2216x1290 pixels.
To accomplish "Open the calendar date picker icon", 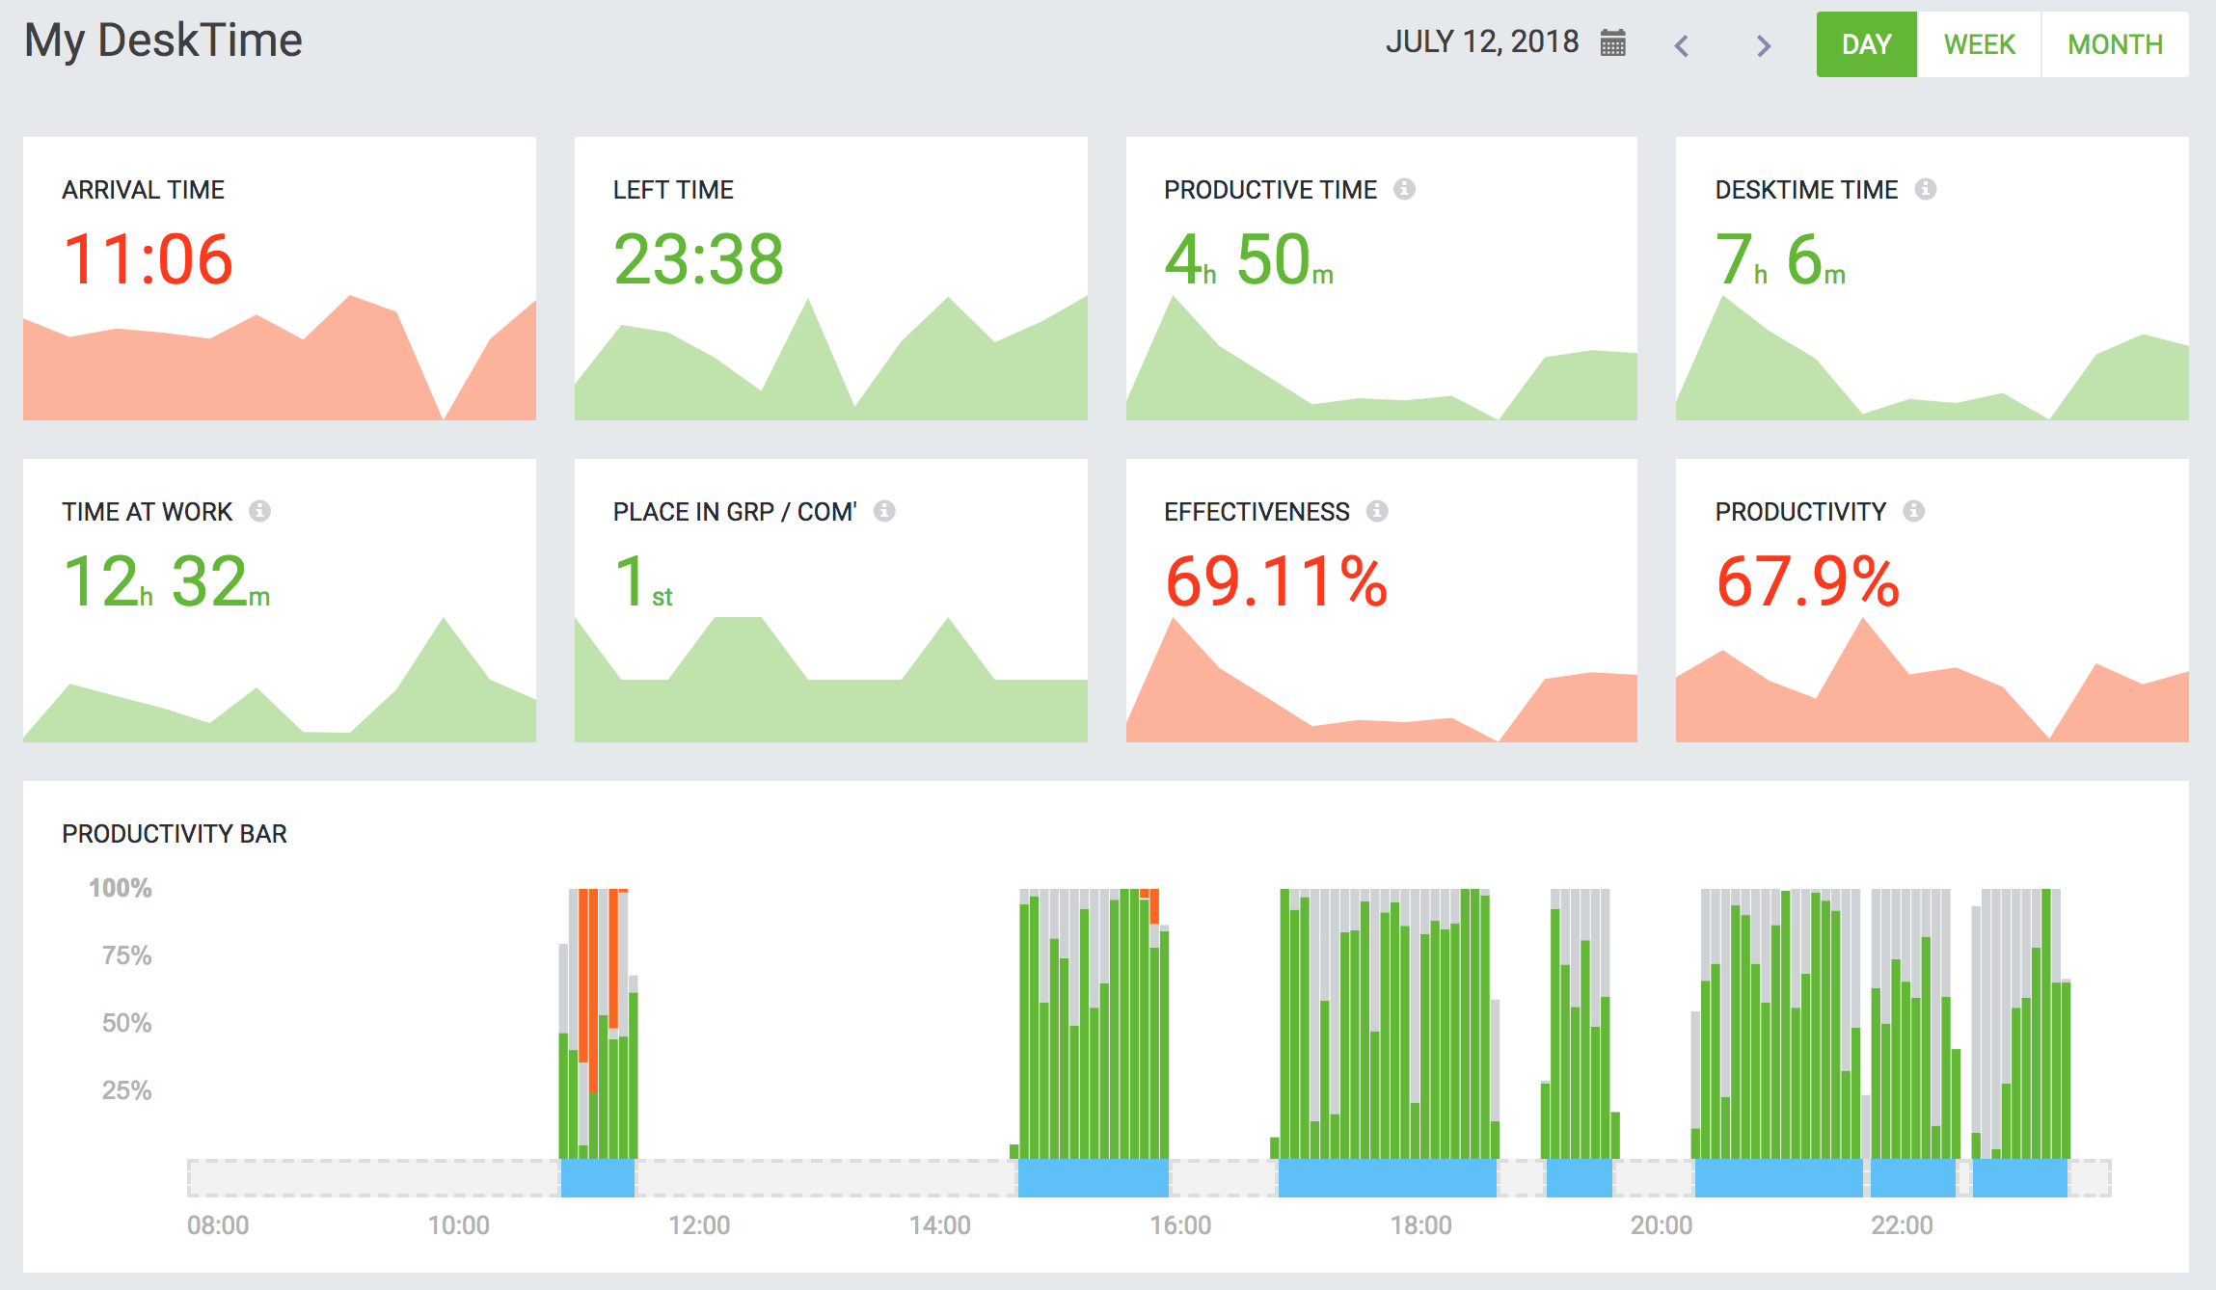I will 1613,43.
